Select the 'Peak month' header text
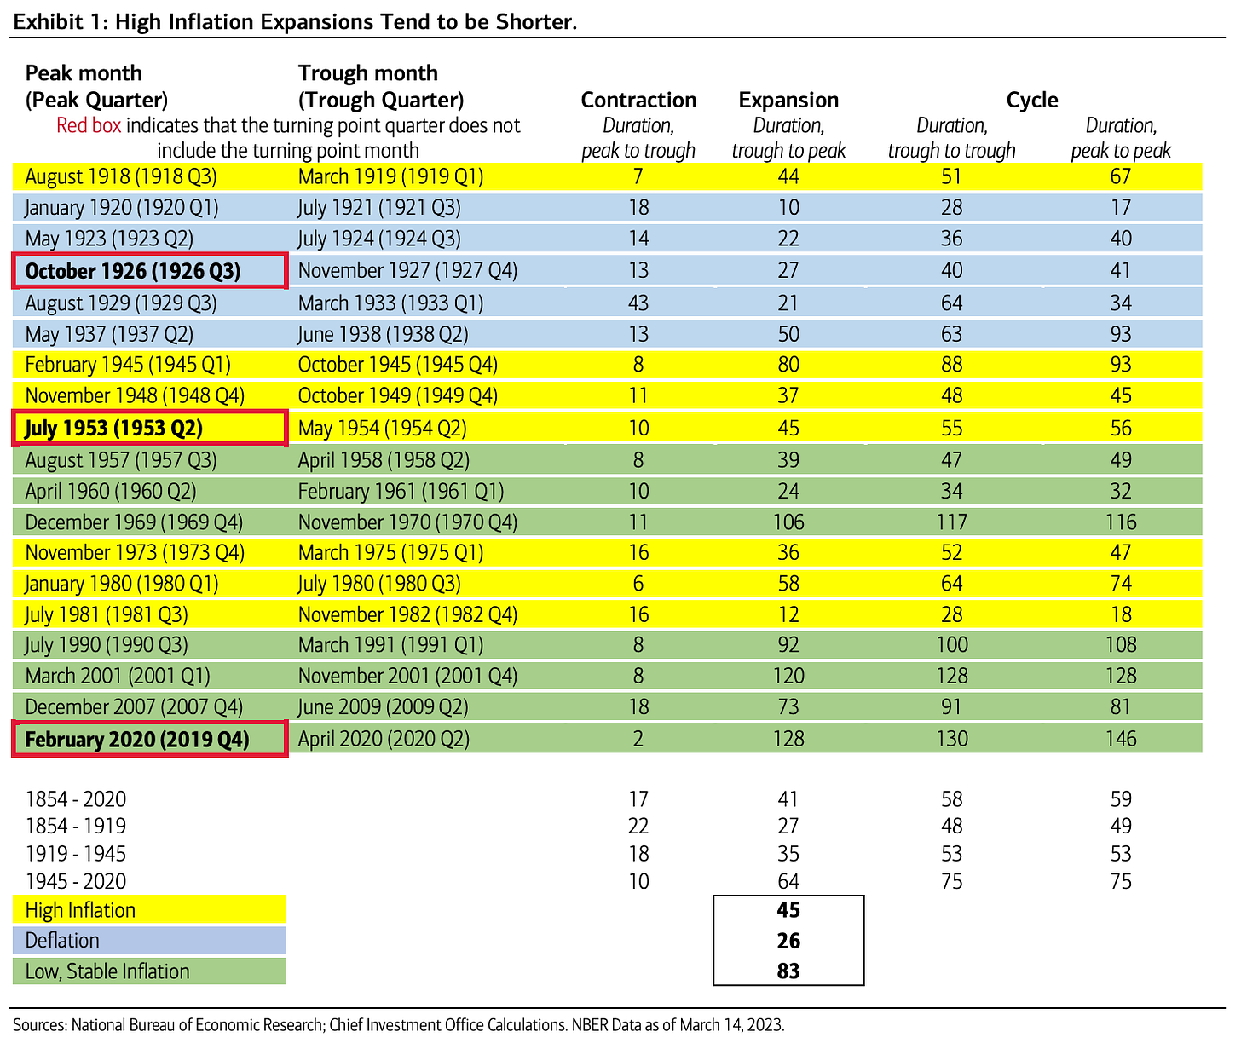 click(84, 73)
